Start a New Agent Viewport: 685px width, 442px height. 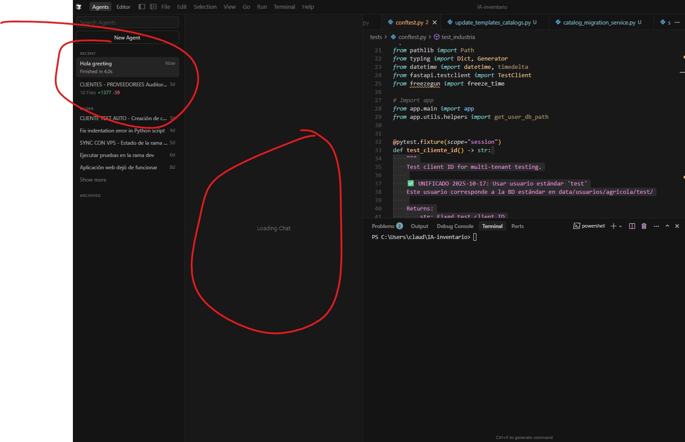coord(127,38)
